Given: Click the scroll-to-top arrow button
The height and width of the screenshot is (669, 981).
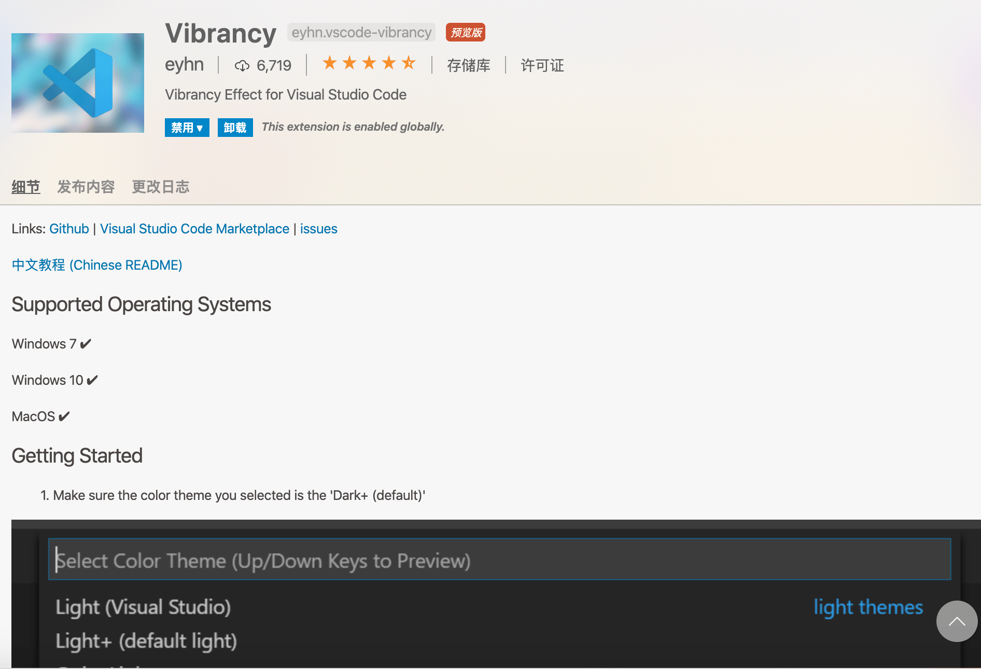Looking at the screenshot, I should click(957, 621).
